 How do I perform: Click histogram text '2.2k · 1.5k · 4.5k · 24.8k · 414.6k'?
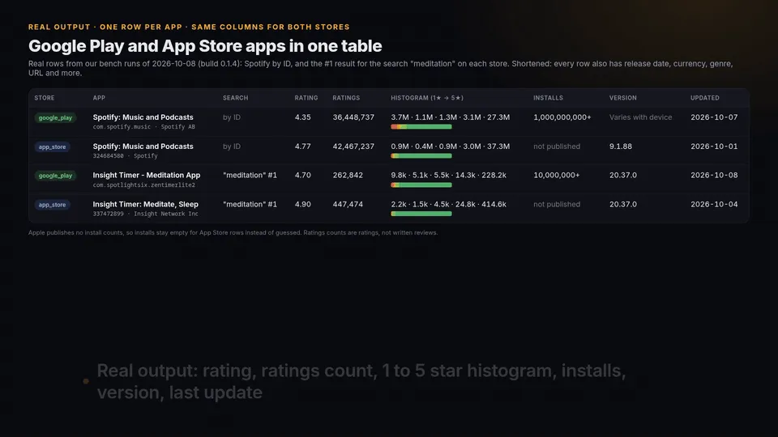(448, 204)
